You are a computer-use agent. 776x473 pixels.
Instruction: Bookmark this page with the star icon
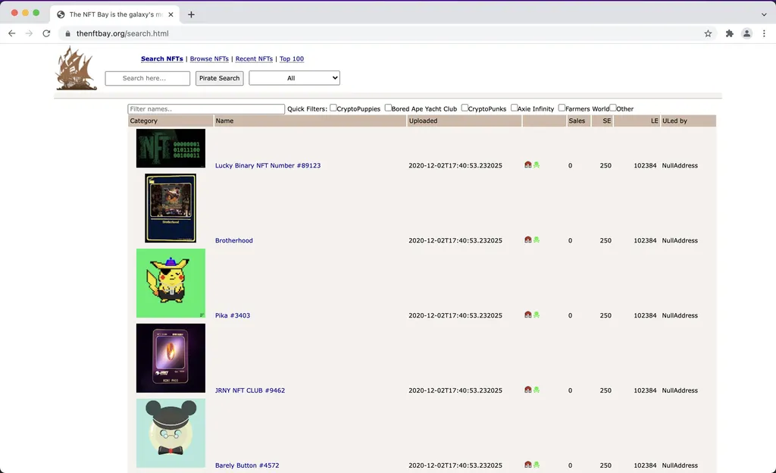708,33
